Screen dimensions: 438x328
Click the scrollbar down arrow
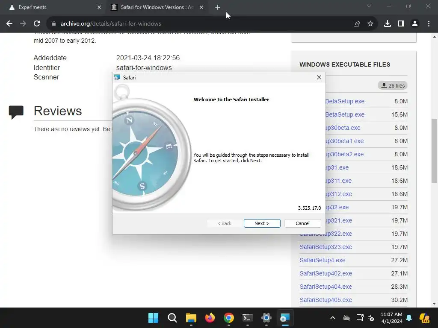(x=434, y=304)
